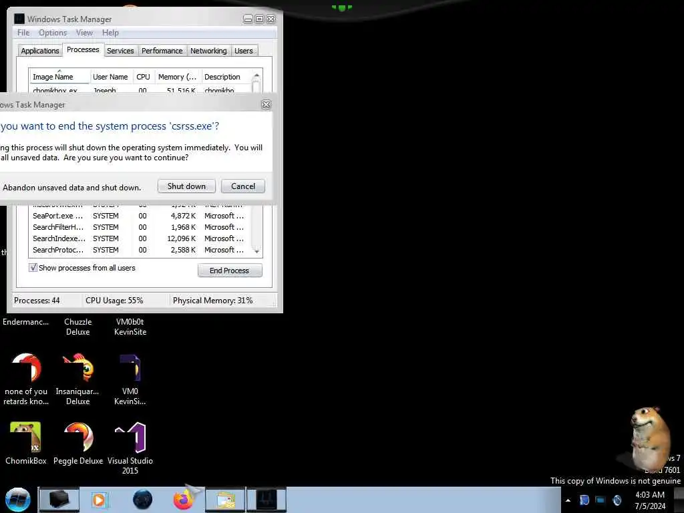Viewport: 684px width, 513px height.
Task: Open the ChomikBox desktop shortcut
Action: (26, 444)
